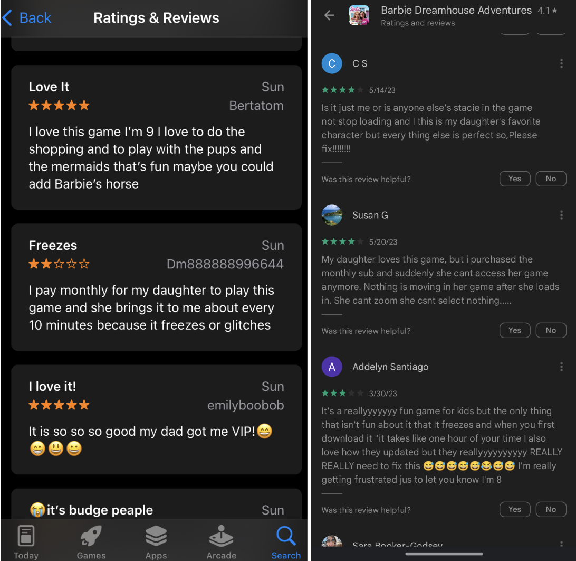The image size is (576, 561).
Task: Open the Freezes review card
Action: coord(157,287)
